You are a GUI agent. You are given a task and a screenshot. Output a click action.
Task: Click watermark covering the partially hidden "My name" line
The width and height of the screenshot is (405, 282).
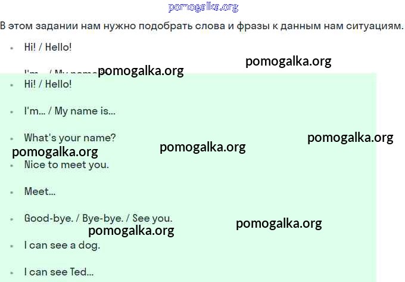[141, 72]
